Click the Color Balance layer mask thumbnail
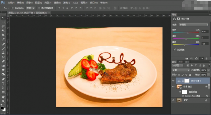Viewport: 211px width, 115px height. 187,81
